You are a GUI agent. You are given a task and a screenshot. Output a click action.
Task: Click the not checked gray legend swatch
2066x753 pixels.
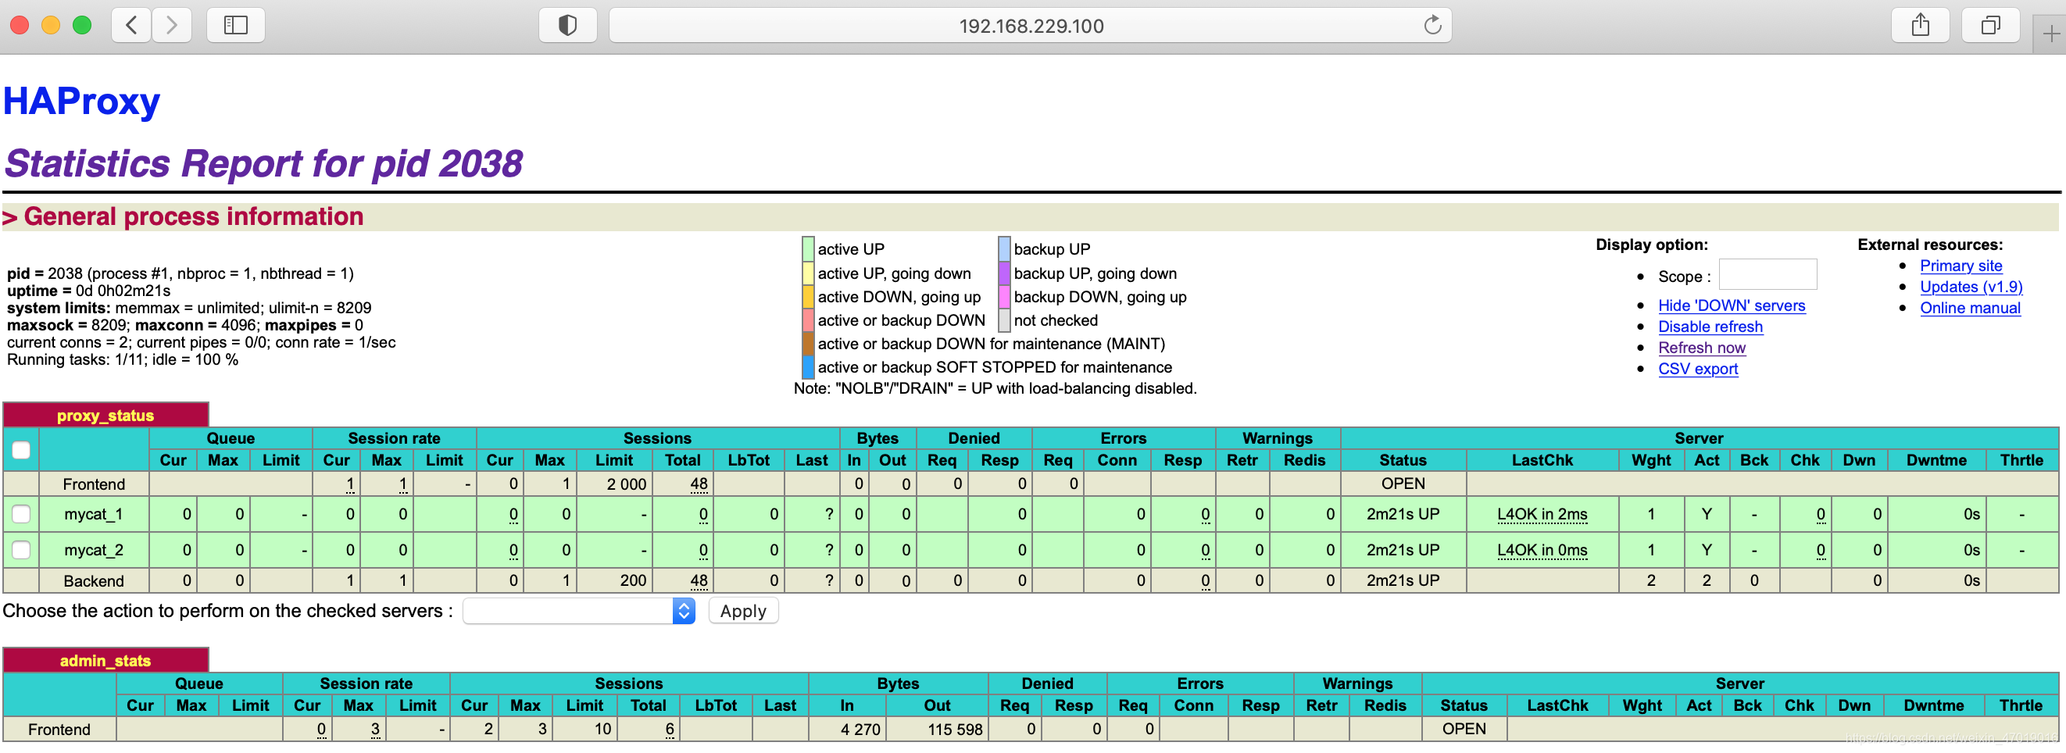coord(1004,320)
